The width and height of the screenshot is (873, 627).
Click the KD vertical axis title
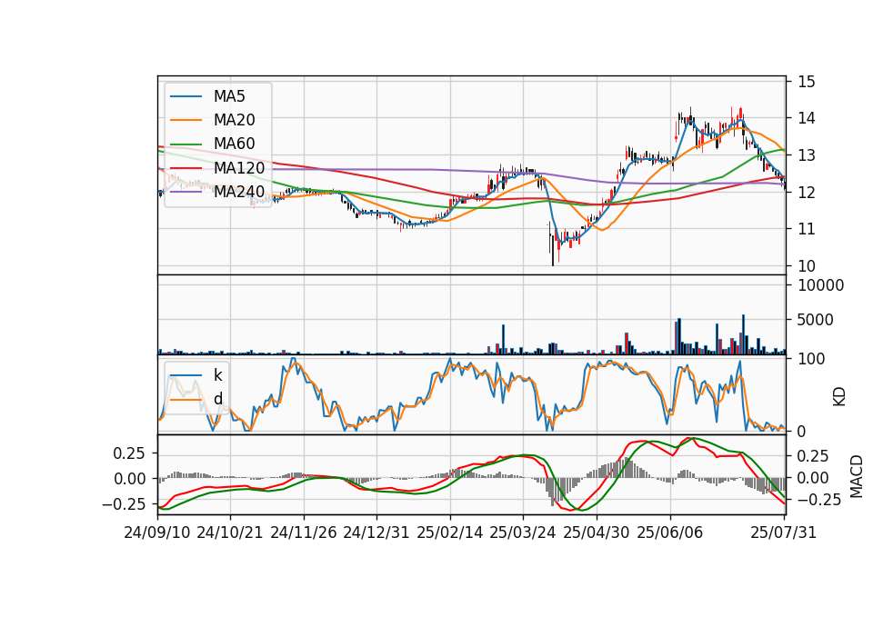(839, 397)
